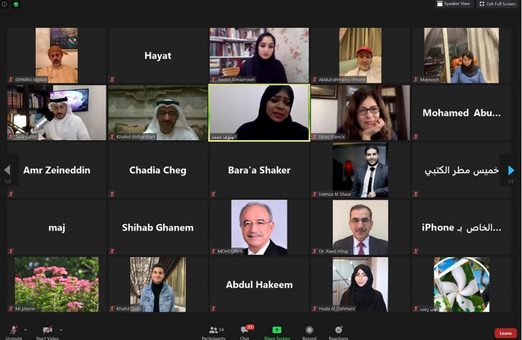The width and height of the screenshot is (522, 340).
Task: Start recording with the Record button
Action: point(309,330)
